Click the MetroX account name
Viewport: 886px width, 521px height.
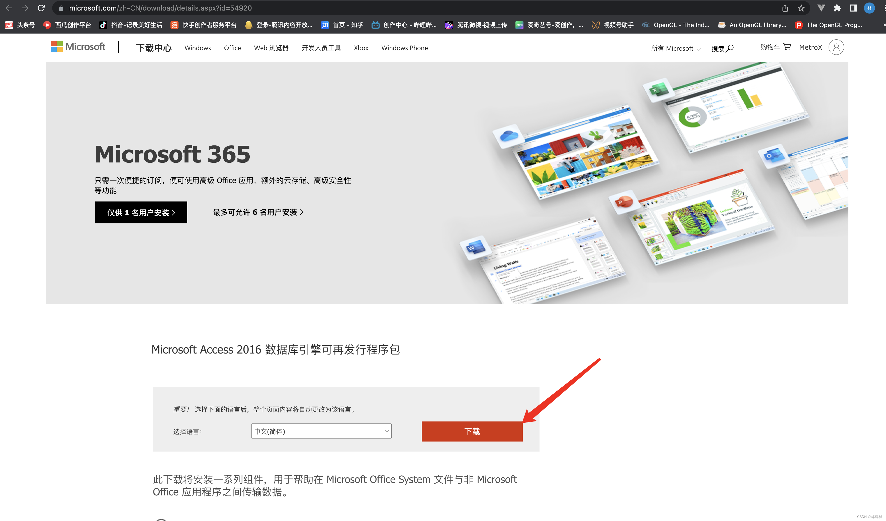pos(810,47)
